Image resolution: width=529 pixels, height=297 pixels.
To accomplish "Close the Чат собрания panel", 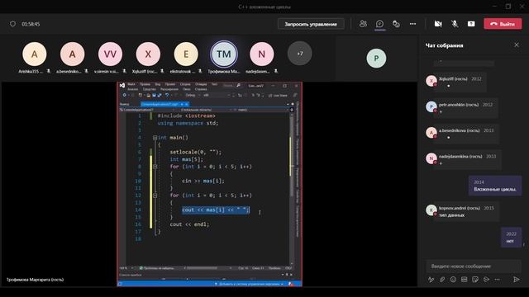I will pyautogui.click(x=516, y=45).
